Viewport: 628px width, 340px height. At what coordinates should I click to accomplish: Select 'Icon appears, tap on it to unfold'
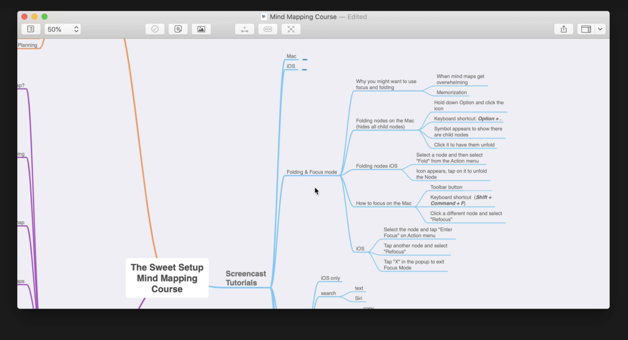(x=453, y=174)
